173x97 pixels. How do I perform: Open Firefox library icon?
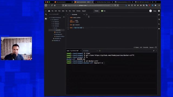[x=129, y=5]
